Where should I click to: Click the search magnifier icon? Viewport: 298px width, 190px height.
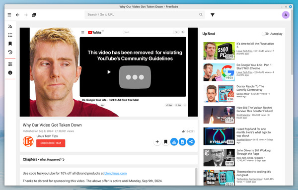point(201,14)
